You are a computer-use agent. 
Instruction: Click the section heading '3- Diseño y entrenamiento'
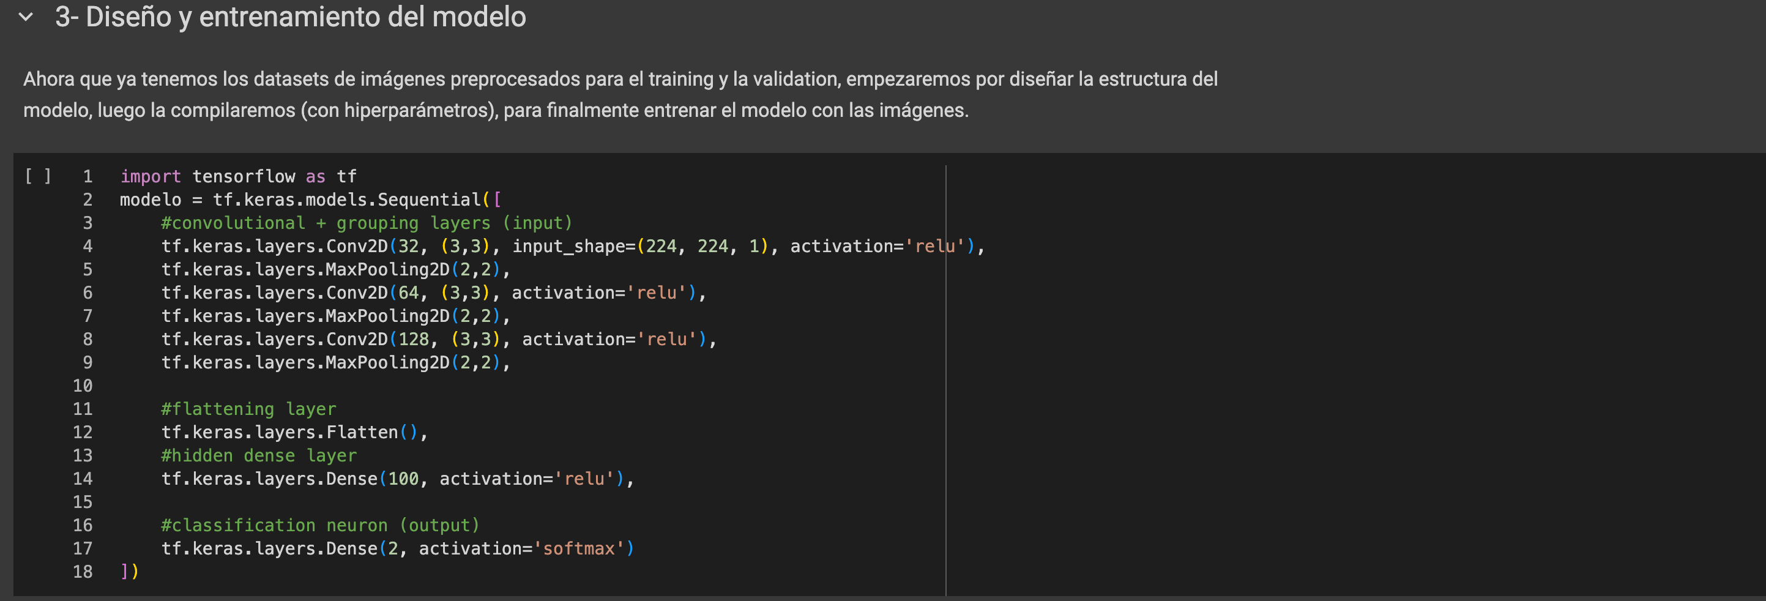pyautogui.click(x=290, y=17)
